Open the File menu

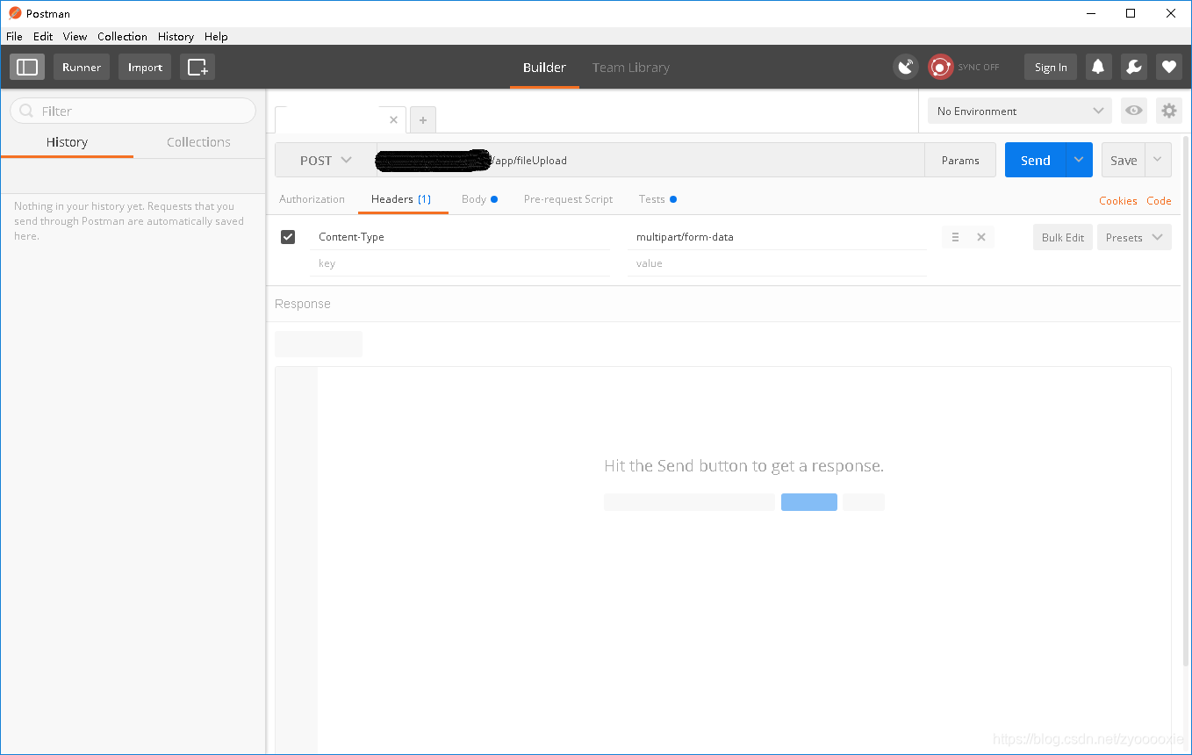(x=14, y=36)
